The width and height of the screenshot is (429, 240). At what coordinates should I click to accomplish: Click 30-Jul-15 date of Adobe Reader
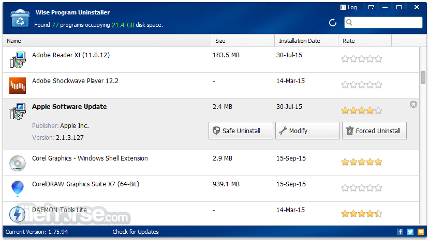tap(289, 55)
